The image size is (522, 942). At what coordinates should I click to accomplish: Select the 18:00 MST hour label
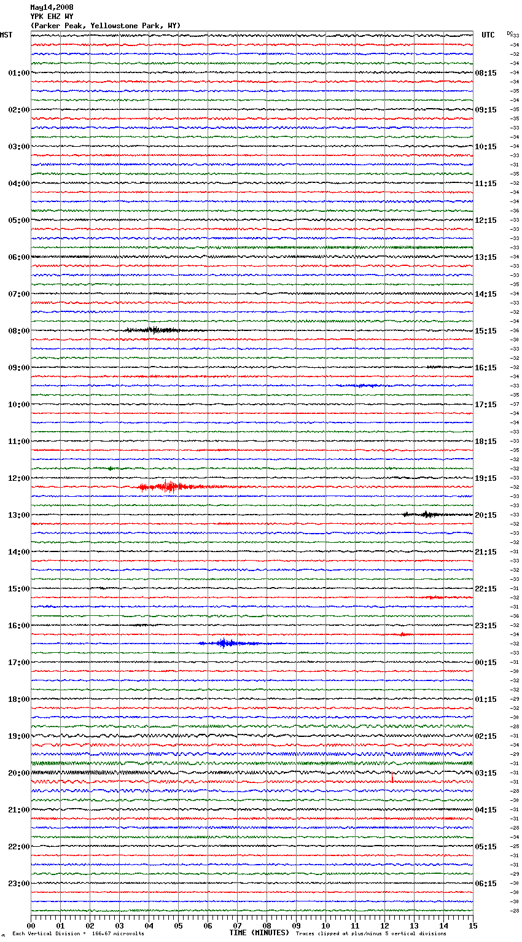tap(19, 699)
